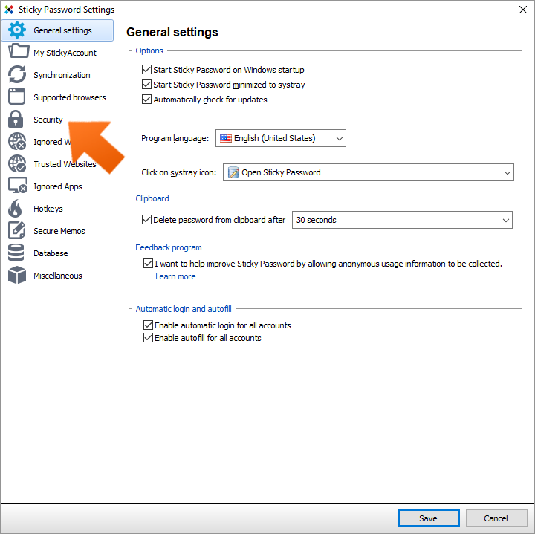Image resolution: width=535 pixels, height=534 pixels.
Task: Click the Automatic login and autofill heading
Action: coord(184,309)
